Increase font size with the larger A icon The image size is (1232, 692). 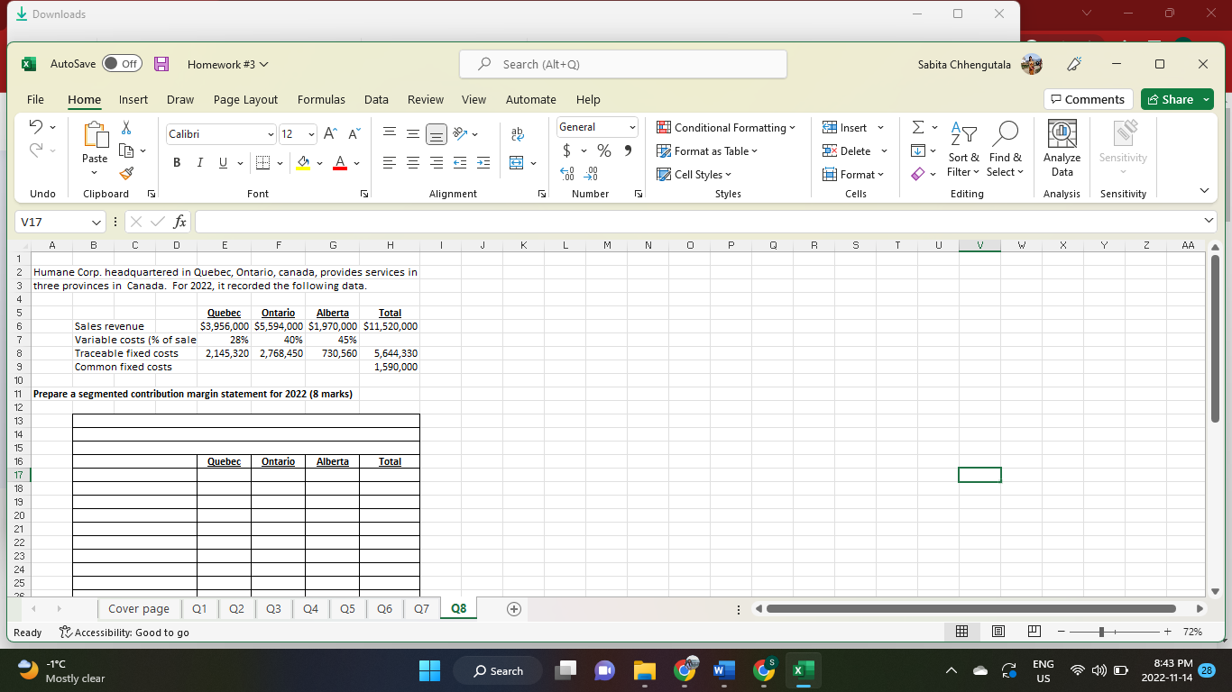coord(328,134)
